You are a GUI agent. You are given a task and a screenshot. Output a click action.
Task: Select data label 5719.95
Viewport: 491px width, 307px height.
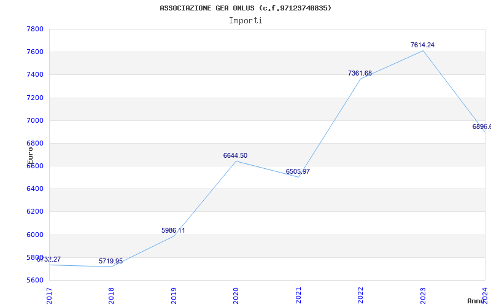click(x=111, y=262)
